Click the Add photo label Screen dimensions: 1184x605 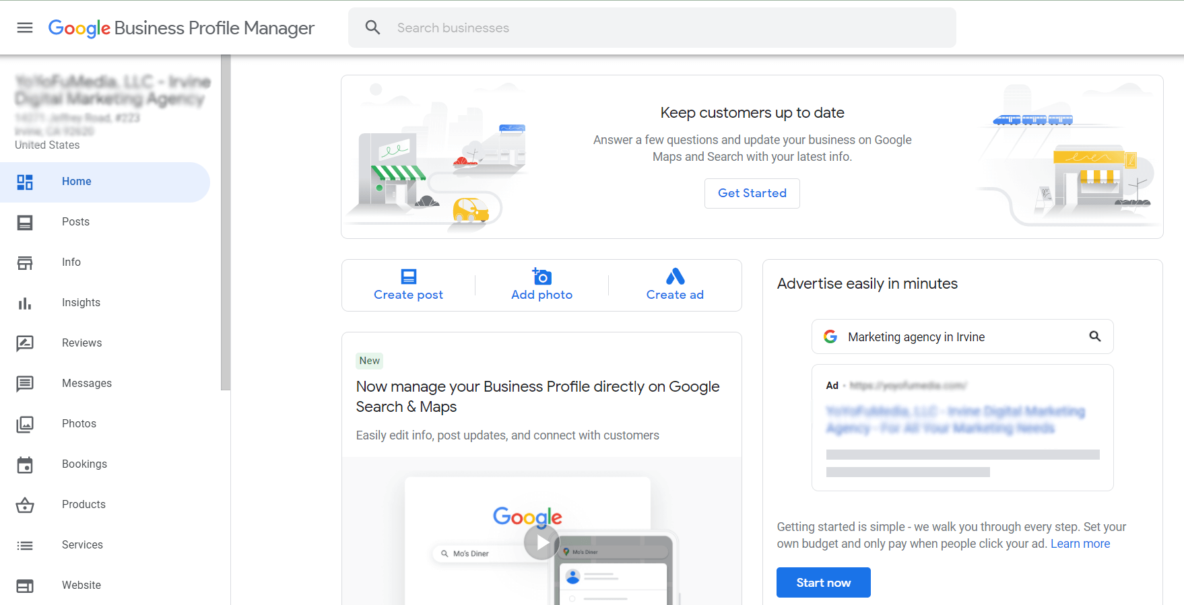pos(541,295)
